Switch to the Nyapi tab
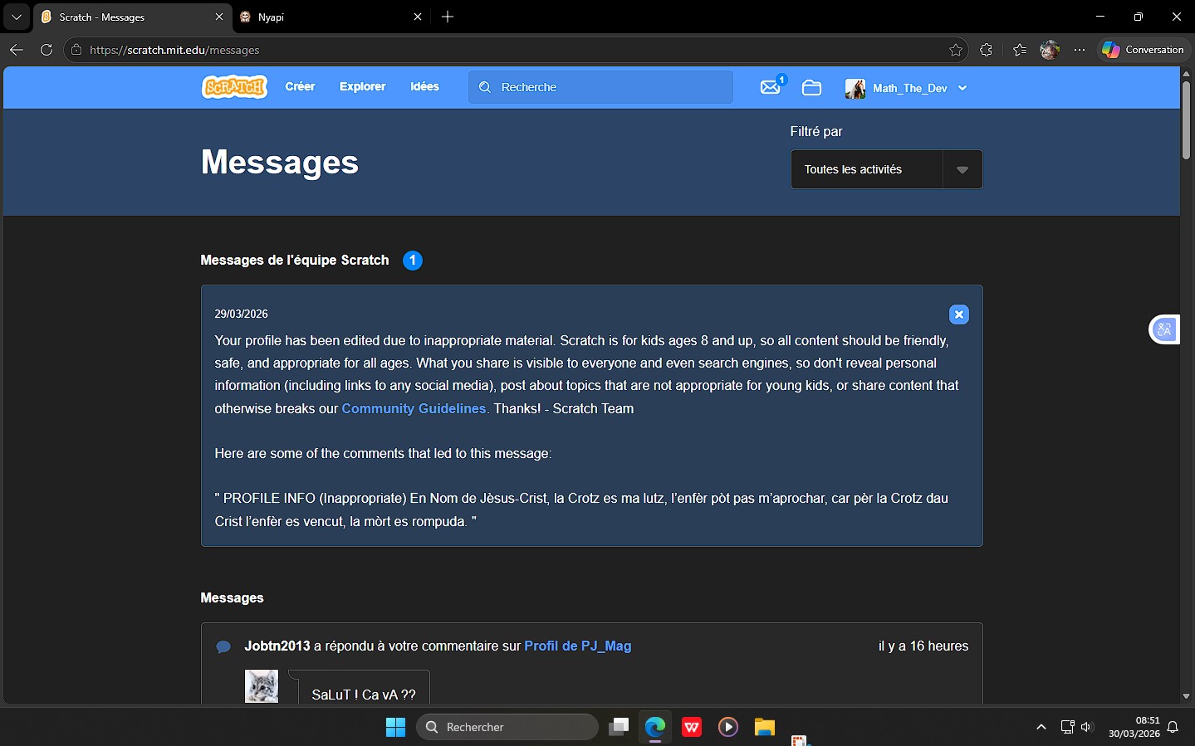Image resolution: width=1195 pixels, height=746 pixels. (324, 17)
